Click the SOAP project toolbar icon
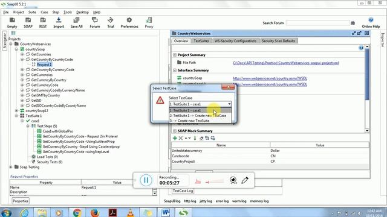387x217 pixels. click(x=28, y=23)
